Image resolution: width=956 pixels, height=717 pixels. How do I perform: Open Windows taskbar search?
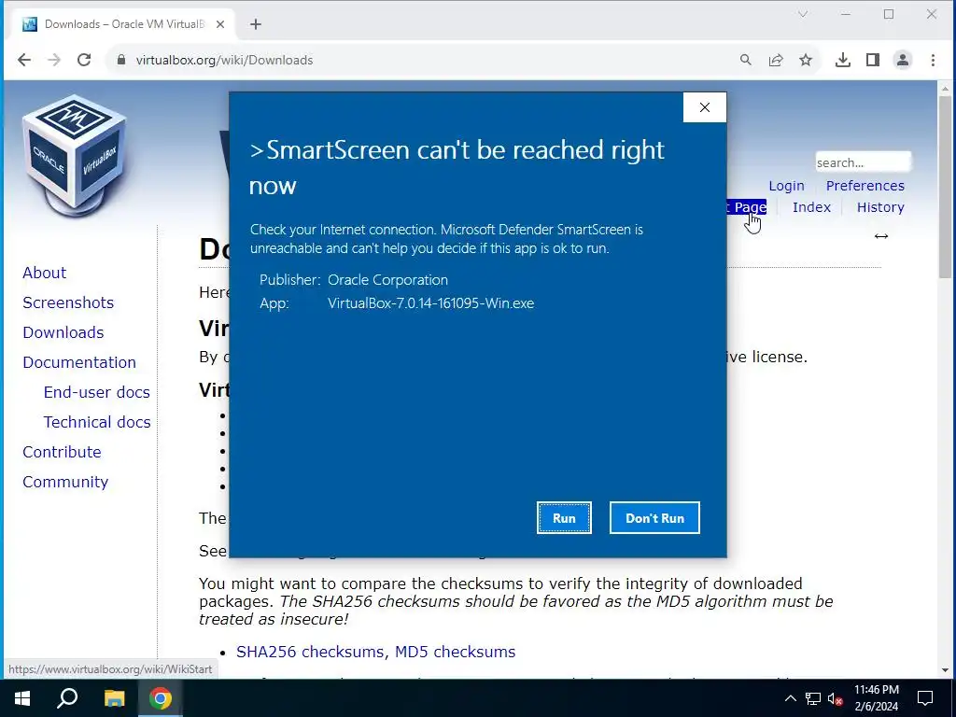(x=67, y=698)
